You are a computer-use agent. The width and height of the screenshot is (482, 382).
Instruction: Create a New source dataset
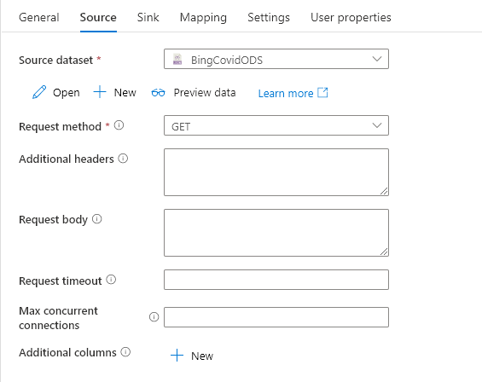[x=125, y=92]
